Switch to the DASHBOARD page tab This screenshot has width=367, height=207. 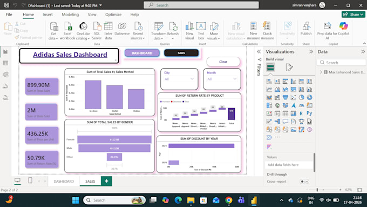click(64, 182)
